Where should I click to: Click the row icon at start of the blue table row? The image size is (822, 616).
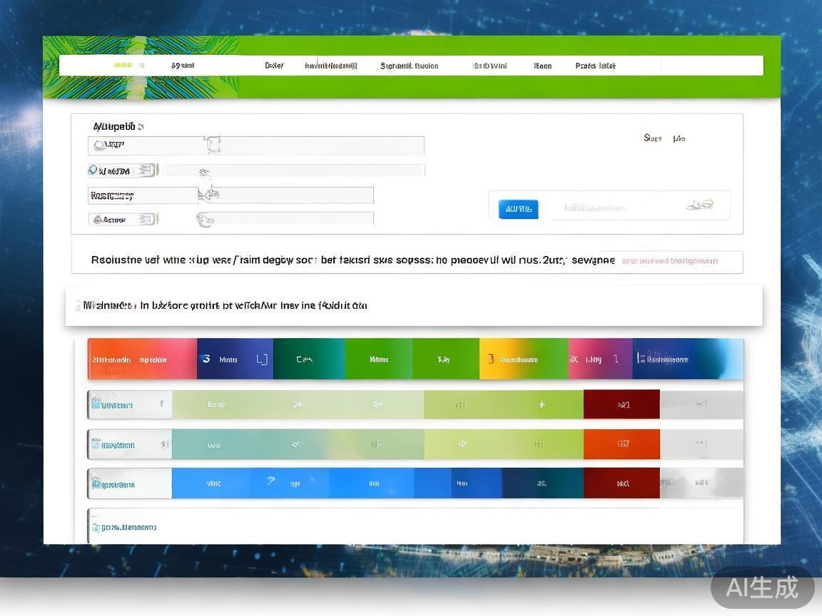(95, 485)
